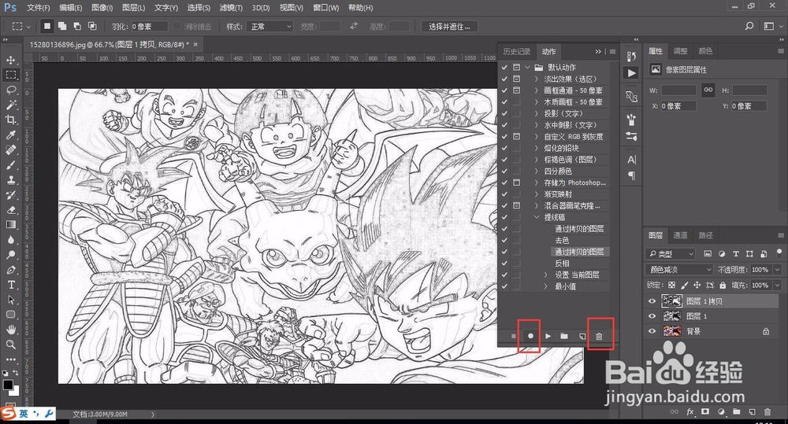The height and width of the screenshot is (424, 788).
Task: Toggle checkmark for 反相 step
Action: point(504,264)
